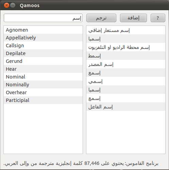The width and height of the screenshot is (169, 170).
Task: Close the Qamoos window
Action: coord(6,5)
